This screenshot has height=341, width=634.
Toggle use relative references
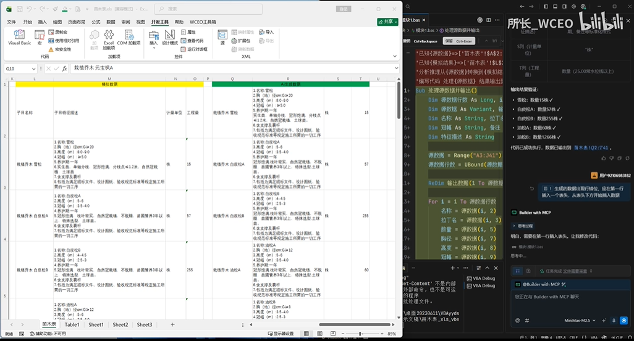[64, 41]
